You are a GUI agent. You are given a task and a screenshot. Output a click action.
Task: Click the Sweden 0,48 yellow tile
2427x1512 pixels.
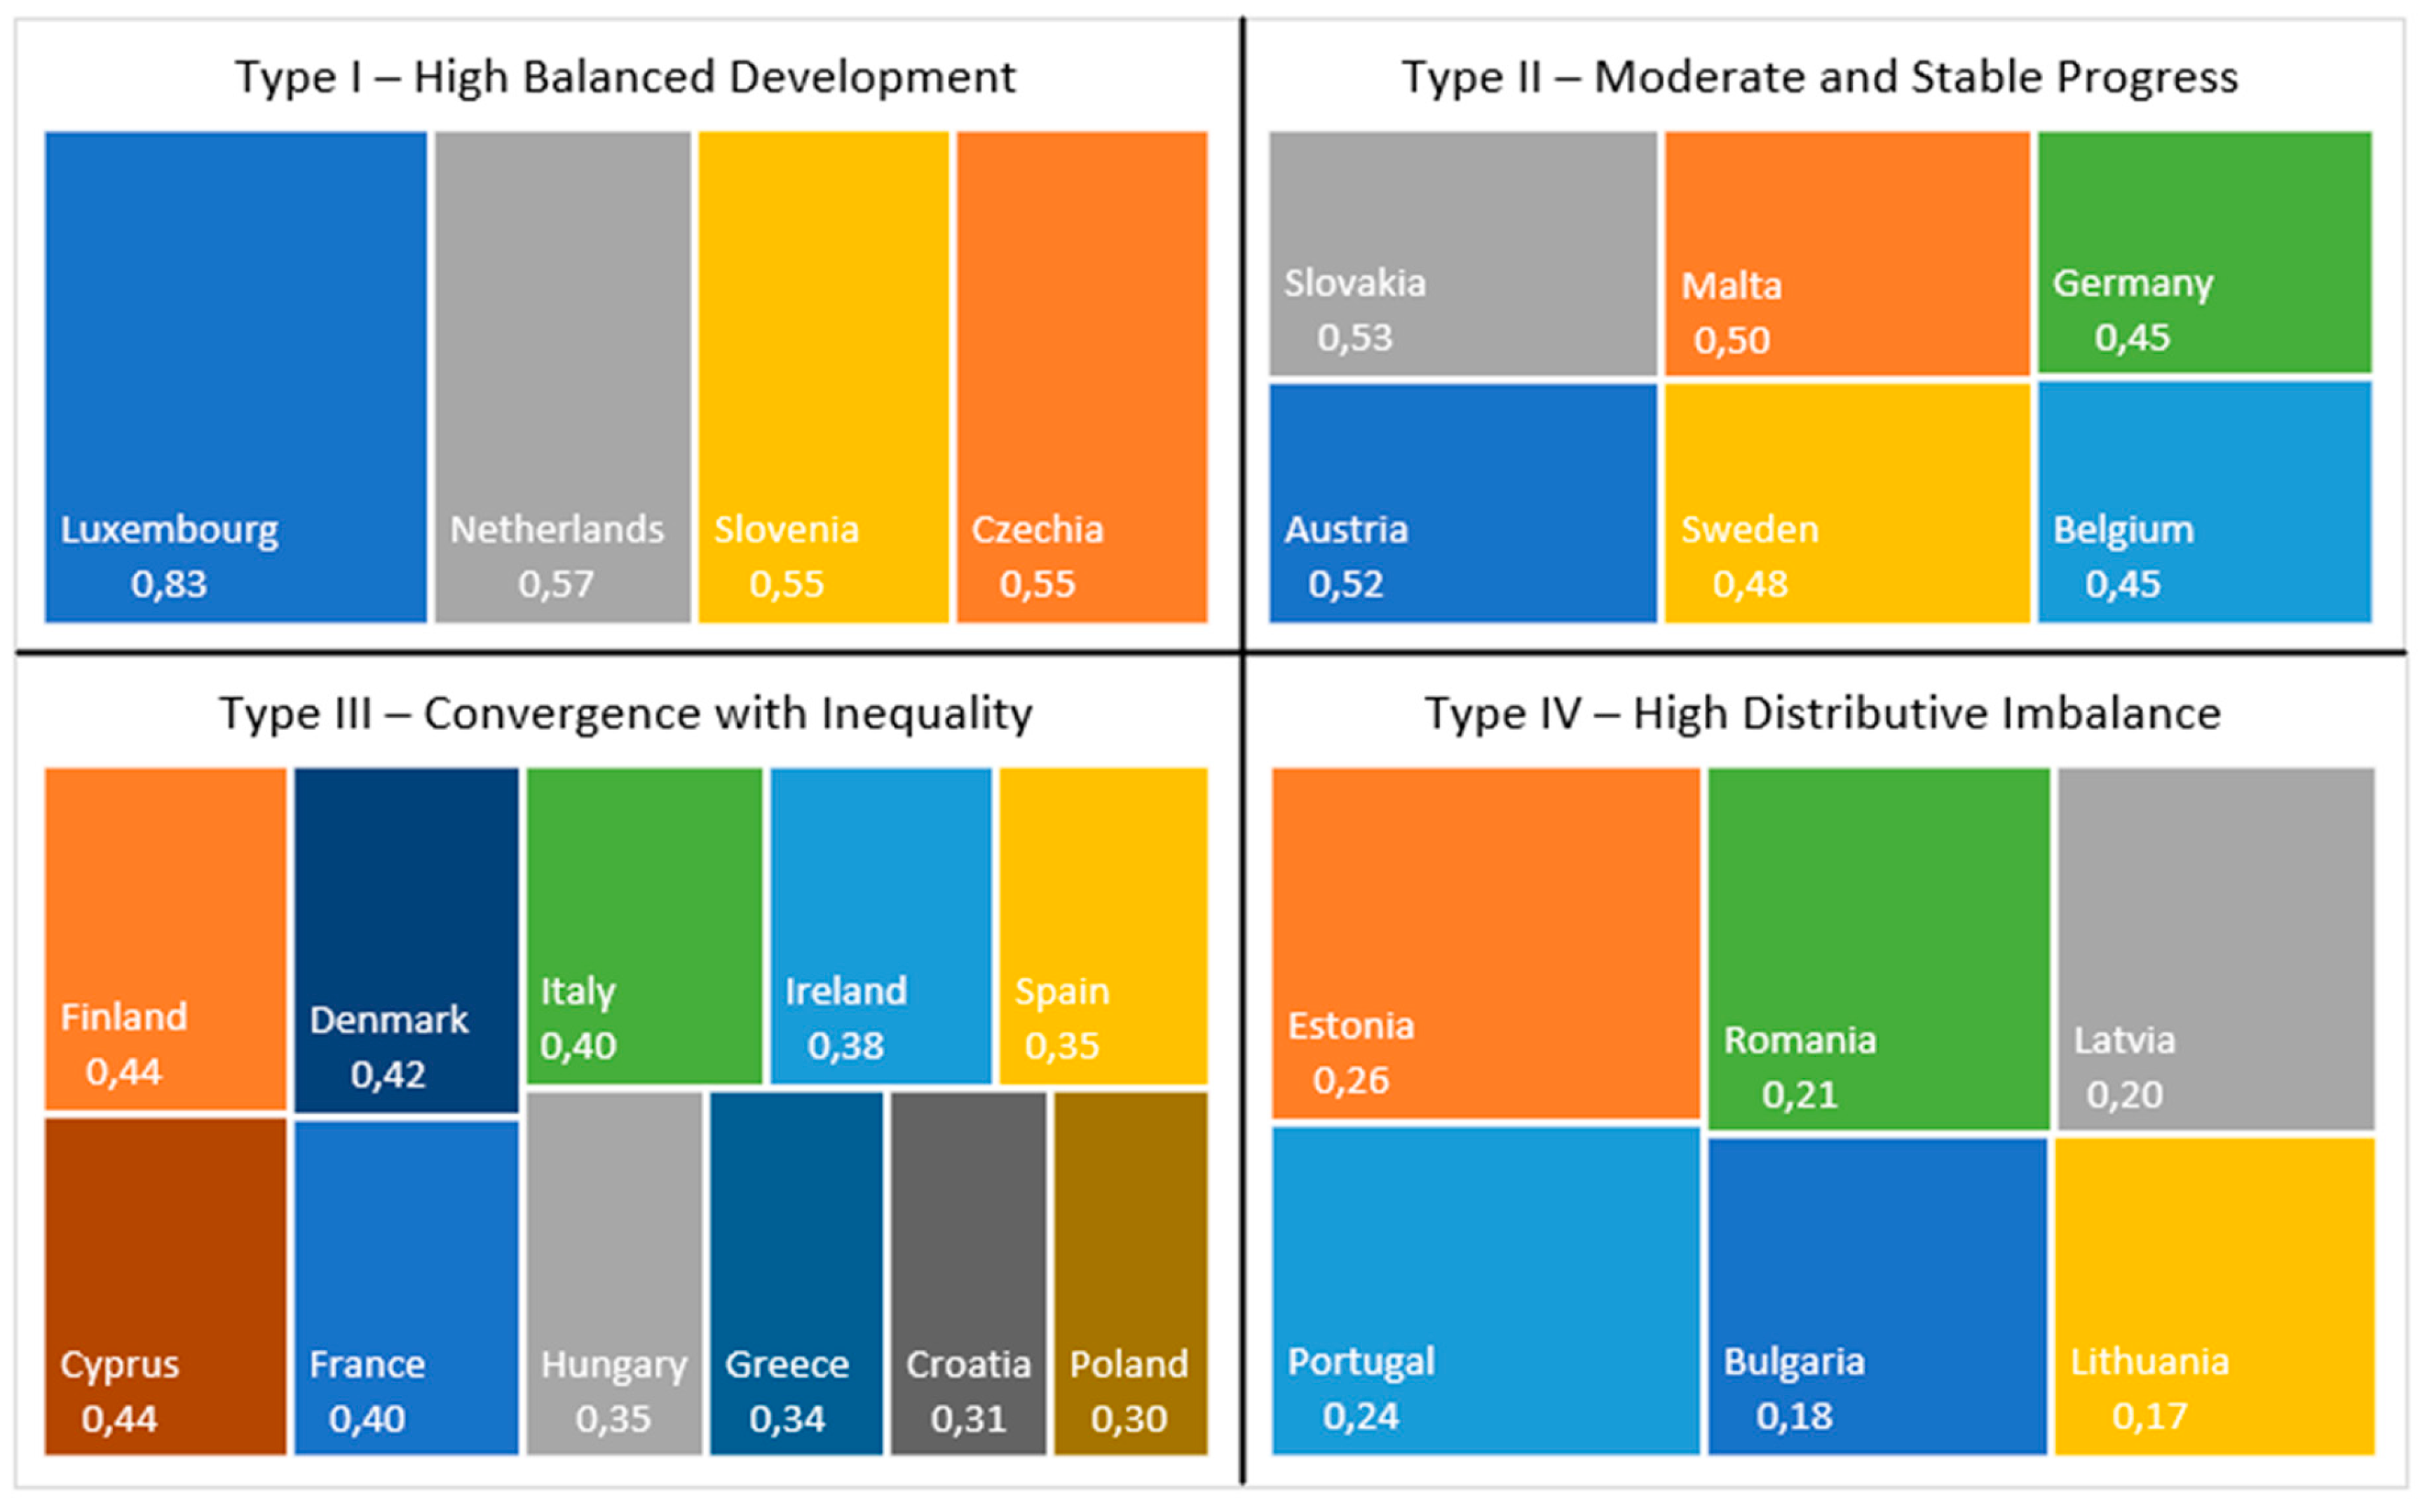[1847, 502]
